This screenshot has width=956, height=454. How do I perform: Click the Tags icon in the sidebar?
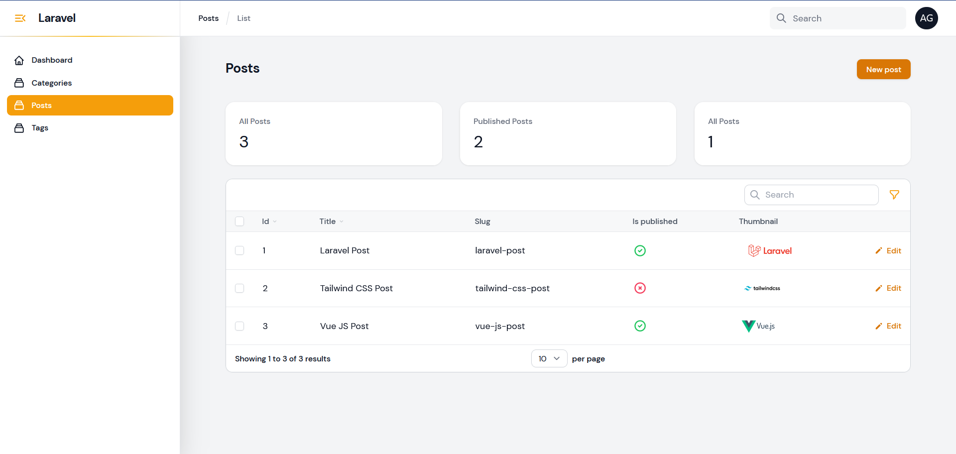click(19, 128)
